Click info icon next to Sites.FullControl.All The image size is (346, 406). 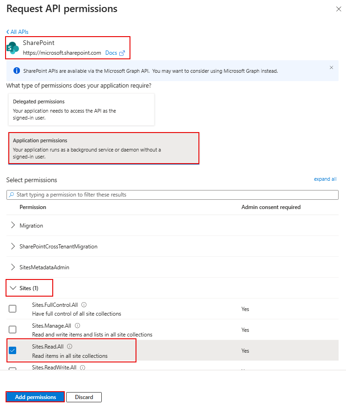click(84, 305)
